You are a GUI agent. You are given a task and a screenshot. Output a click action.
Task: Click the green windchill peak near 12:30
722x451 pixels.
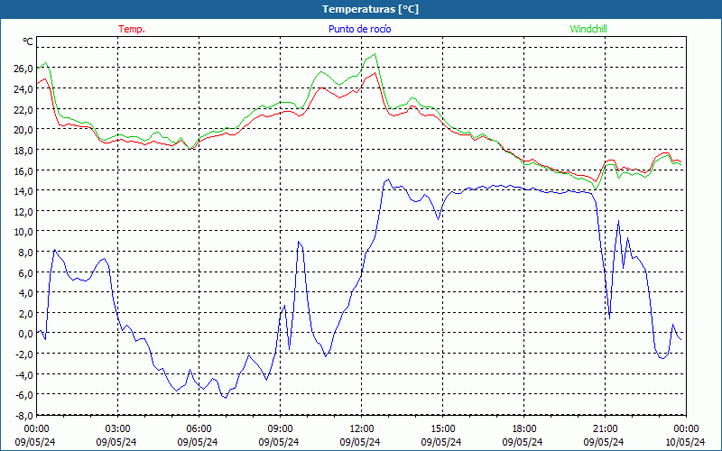(375, 54)
